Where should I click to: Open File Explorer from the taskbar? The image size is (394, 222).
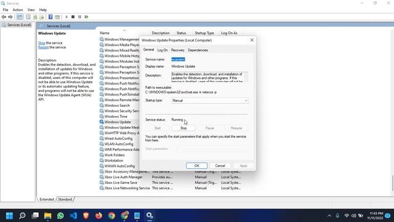pyautogui.click(x=48, y=216)
